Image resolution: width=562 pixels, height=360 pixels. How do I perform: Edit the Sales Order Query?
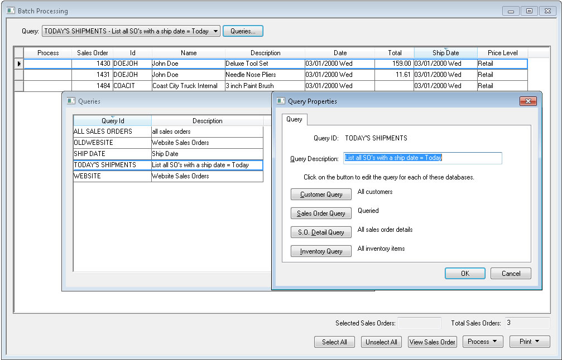pos(320,213)
